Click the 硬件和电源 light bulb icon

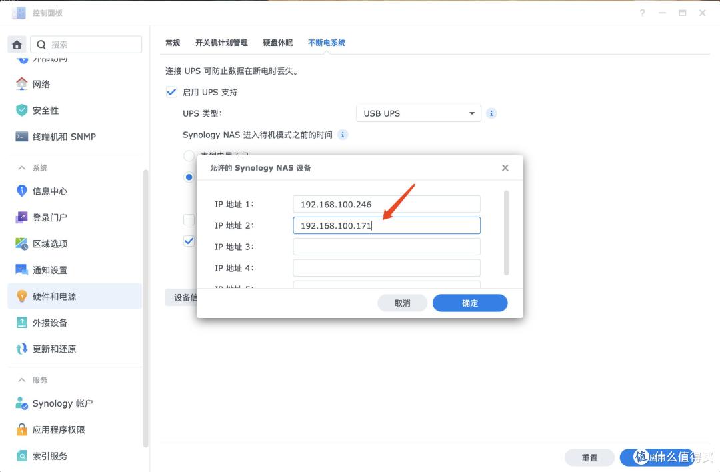tap(21, 296)
